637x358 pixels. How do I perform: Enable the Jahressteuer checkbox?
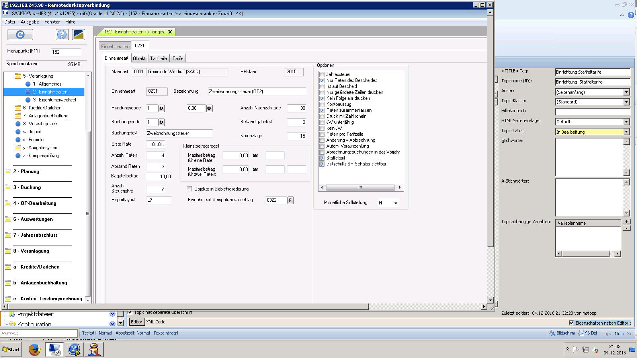322,74
